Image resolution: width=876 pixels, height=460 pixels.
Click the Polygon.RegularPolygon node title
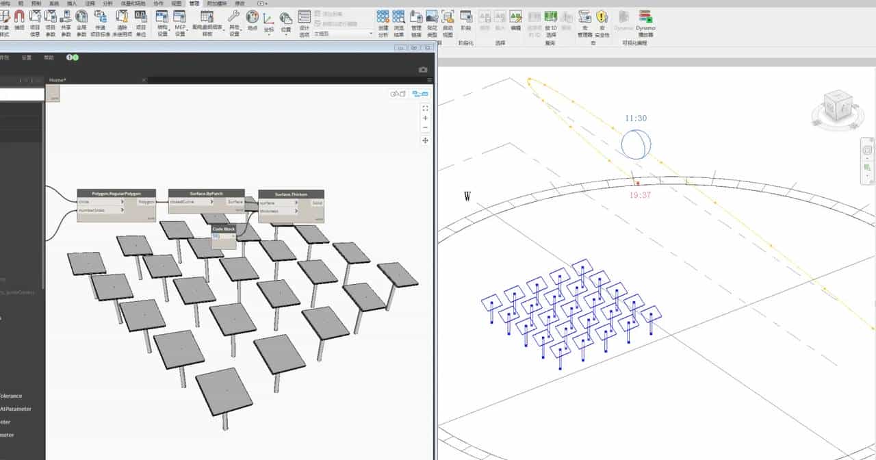116,194
